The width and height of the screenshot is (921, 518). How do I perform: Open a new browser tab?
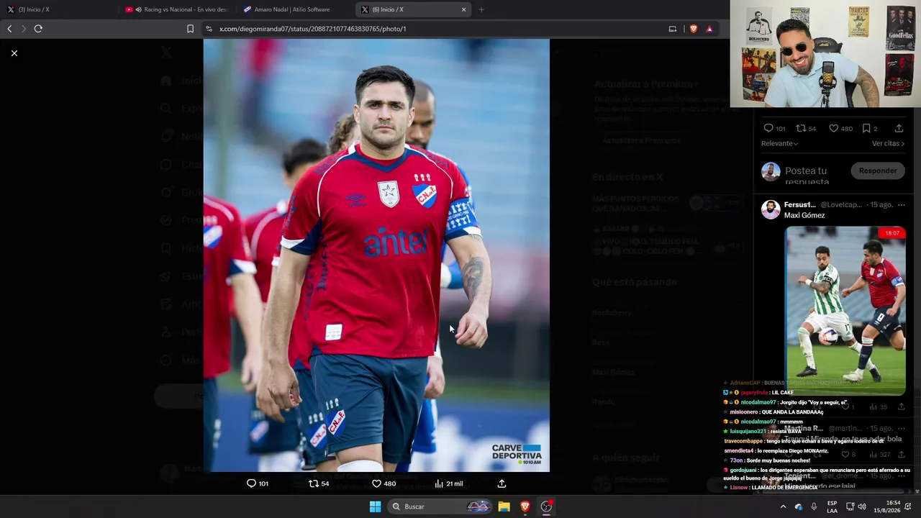click(x=481, y=9)
